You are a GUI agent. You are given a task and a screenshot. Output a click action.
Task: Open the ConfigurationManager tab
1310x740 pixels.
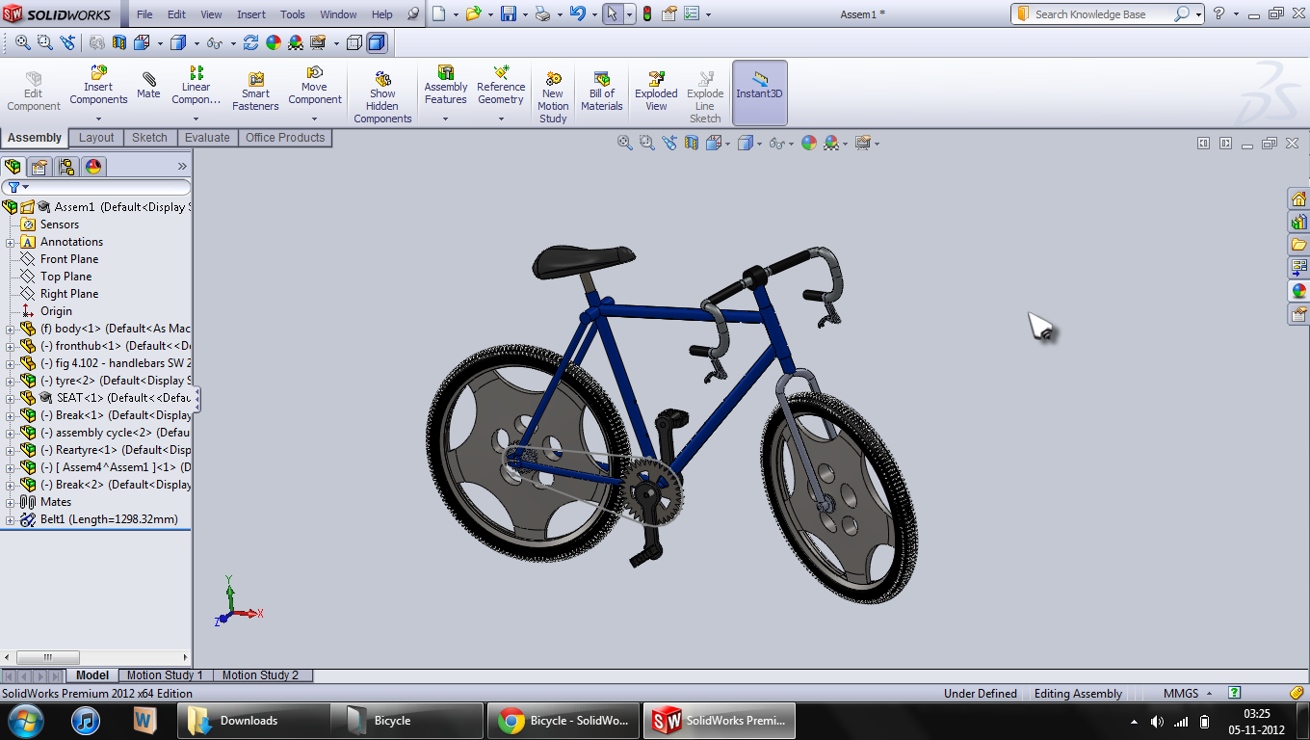tap(66, 167)
